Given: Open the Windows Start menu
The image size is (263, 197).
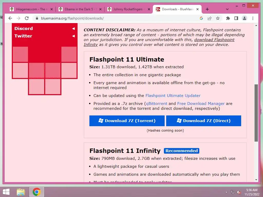Looking at the screenshot, I should click(x=6, y=192).
